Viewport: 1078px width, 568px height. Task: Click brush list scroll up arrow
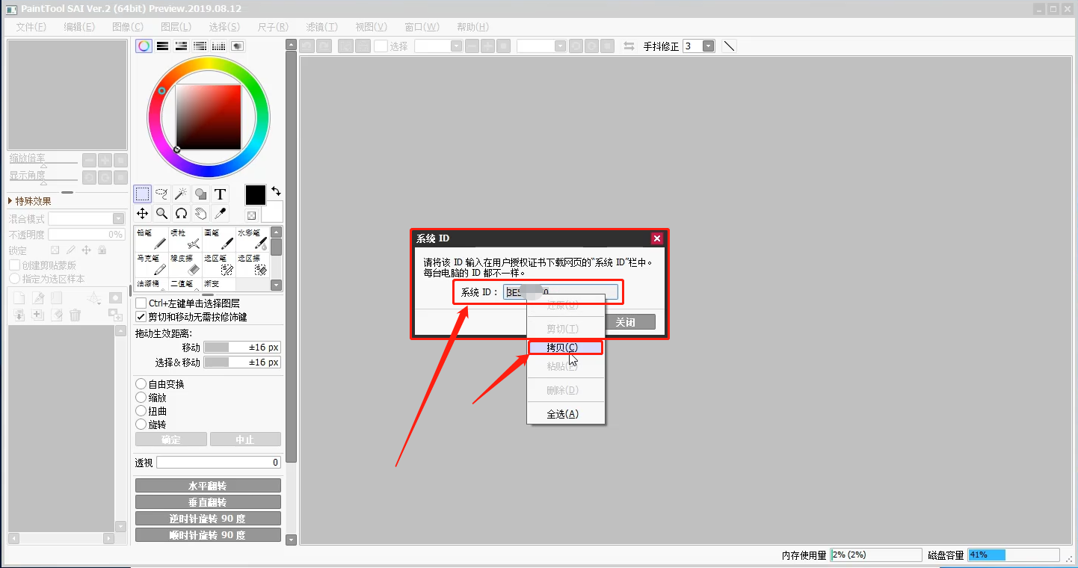[276, 232]
